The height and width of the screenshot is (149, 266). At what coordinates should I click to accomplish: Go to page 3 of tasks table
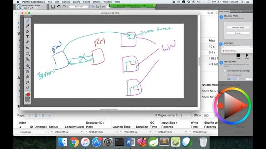[x=43, y=115]
